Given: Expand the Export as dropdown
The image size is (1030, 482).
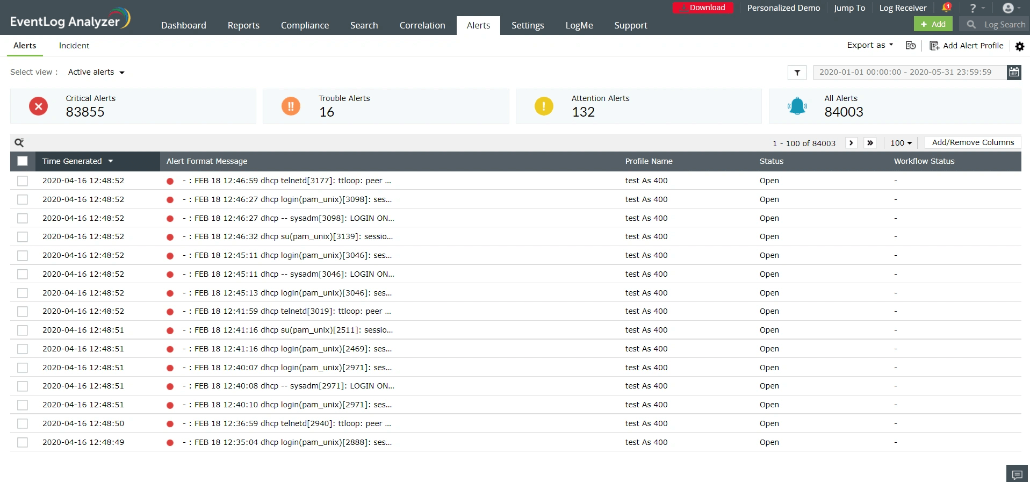Looking at the screenshot, I should point(870,45).
